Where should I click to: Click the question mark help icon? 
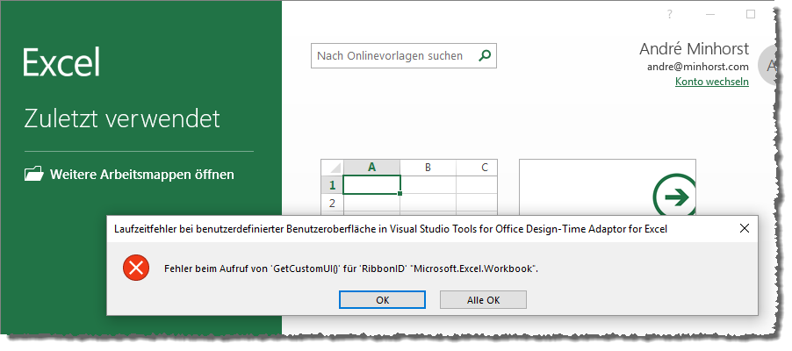tap(670, 15)
